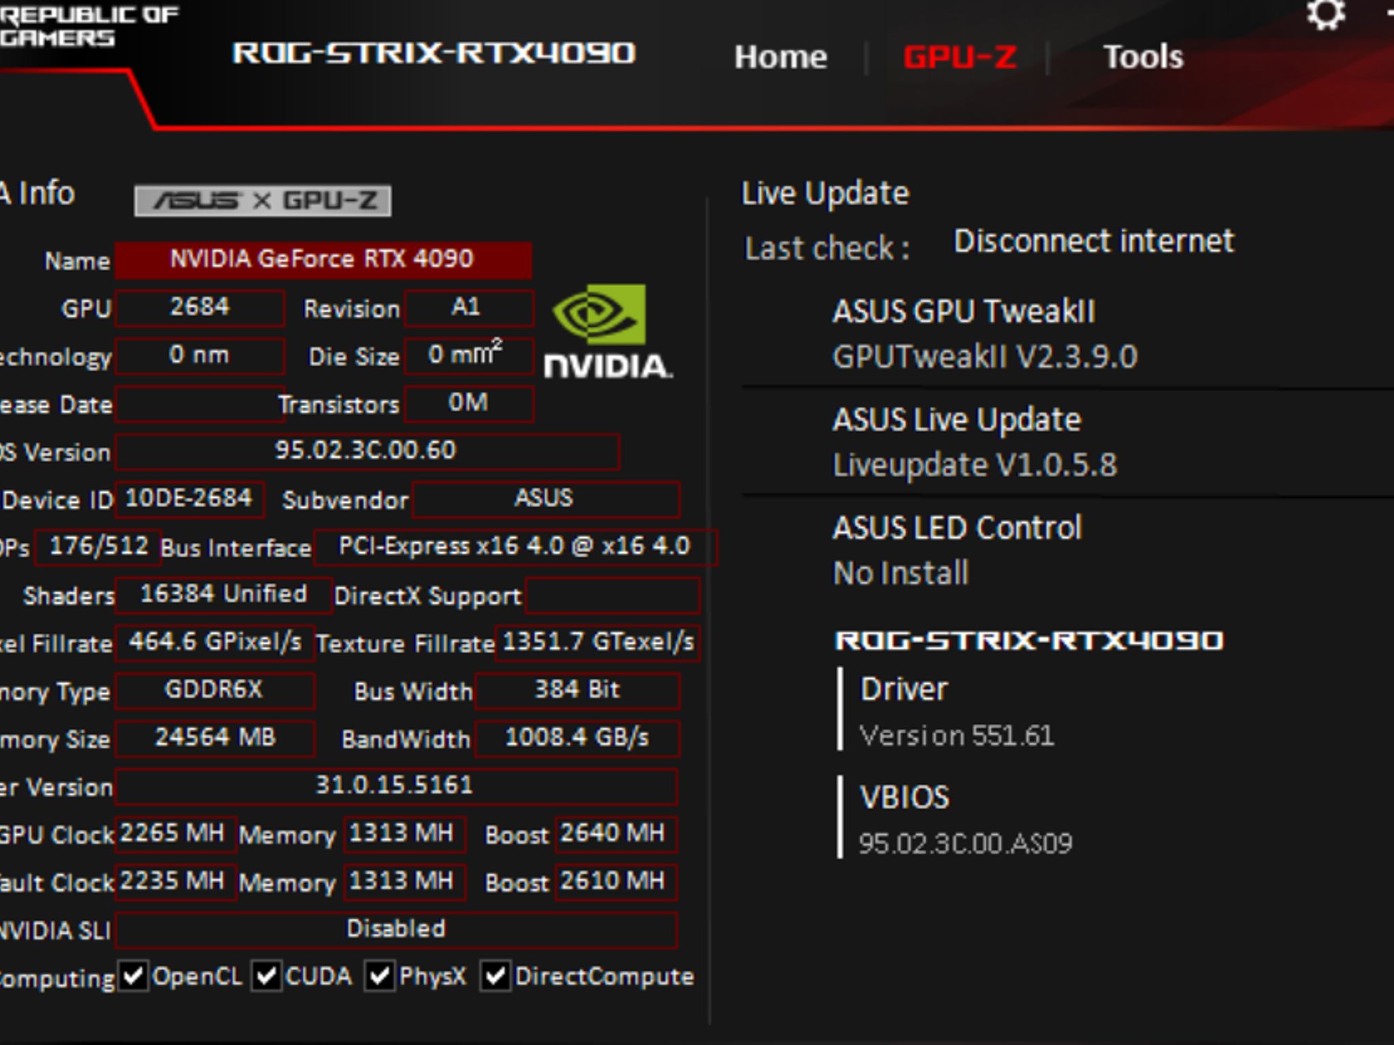Click the ASUS x GPU-Z badge
1394x1045 pixels.
(x=263, y=201)
